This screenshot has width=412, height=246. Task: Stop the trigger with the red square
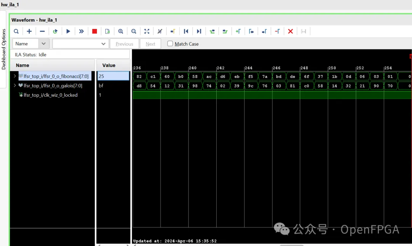(95, 31)
